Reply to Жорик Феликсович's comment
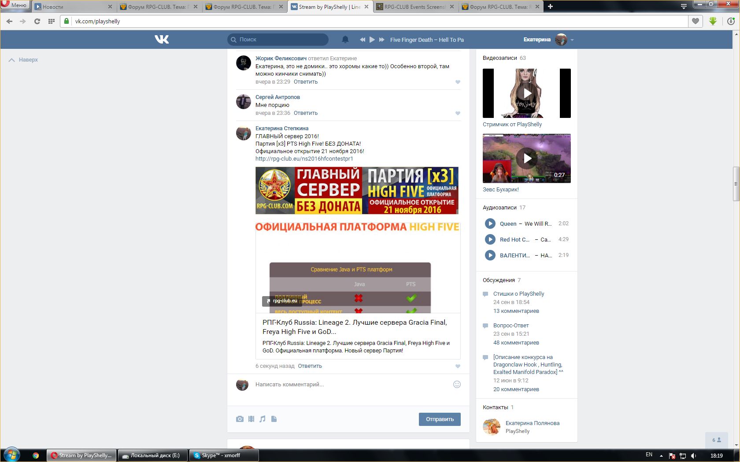This screenshot has height=462, width=740. (306, 82)
